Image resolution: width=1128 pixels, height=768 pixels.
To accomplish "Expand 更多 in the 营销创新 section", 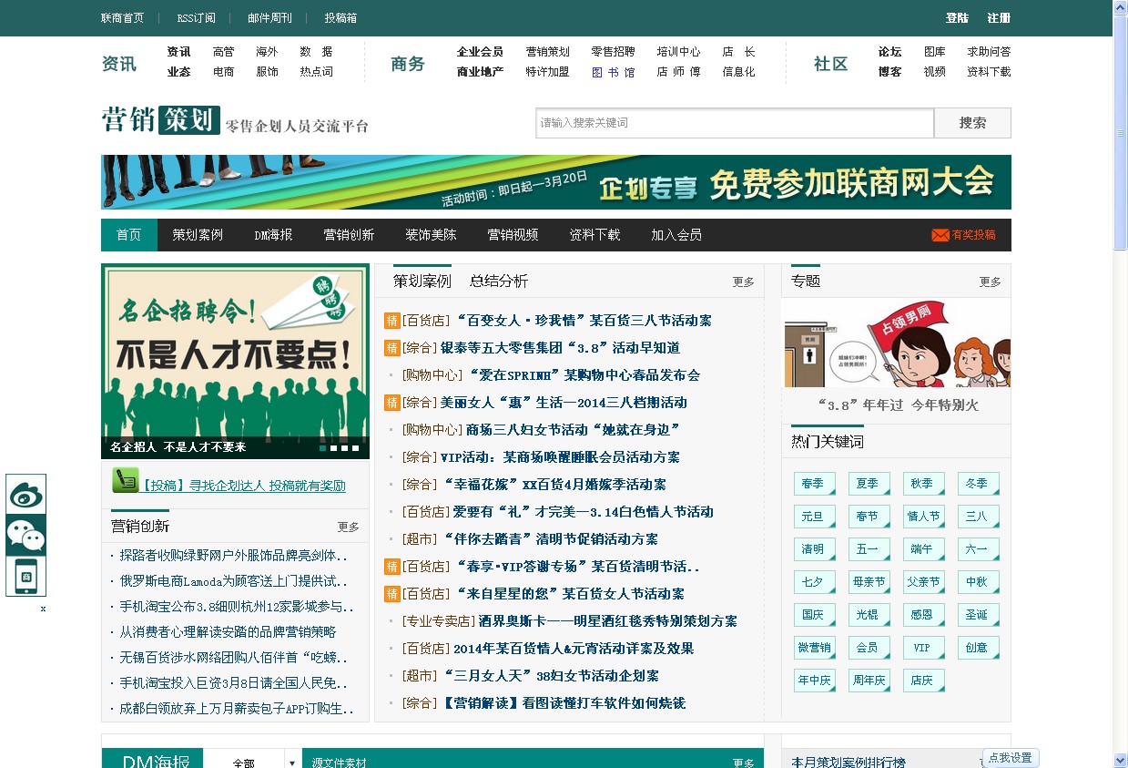I will (x=348, y=527).
